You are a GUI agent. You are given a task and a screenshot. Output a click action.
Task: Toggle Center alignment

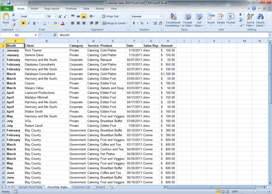point(78,23)
